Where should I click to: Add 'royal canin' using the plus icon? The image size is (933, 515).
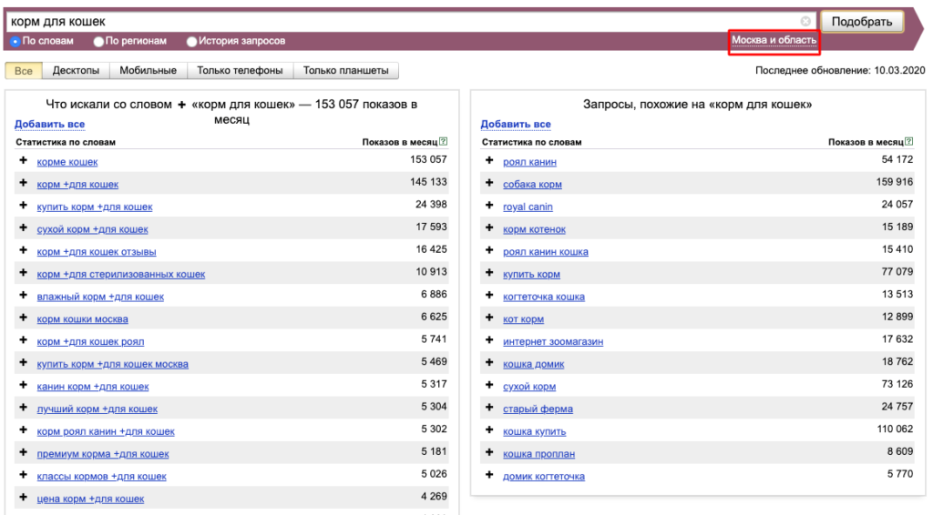click(489, 206)
